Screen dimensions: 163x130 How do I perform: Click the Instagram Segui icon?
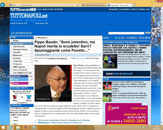(12, 83)
